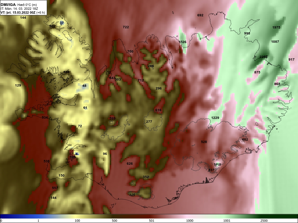Viewport: 298px width, 223px height.
Task: Click the map value 484
Action: click(66, 72)
